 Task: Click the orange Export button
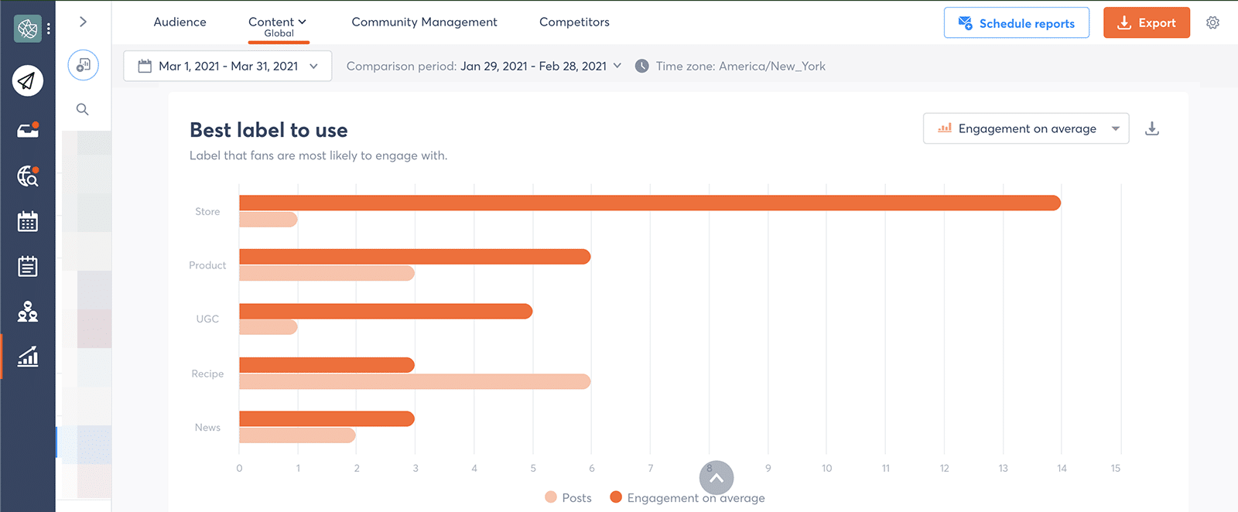click(1146, 23)
